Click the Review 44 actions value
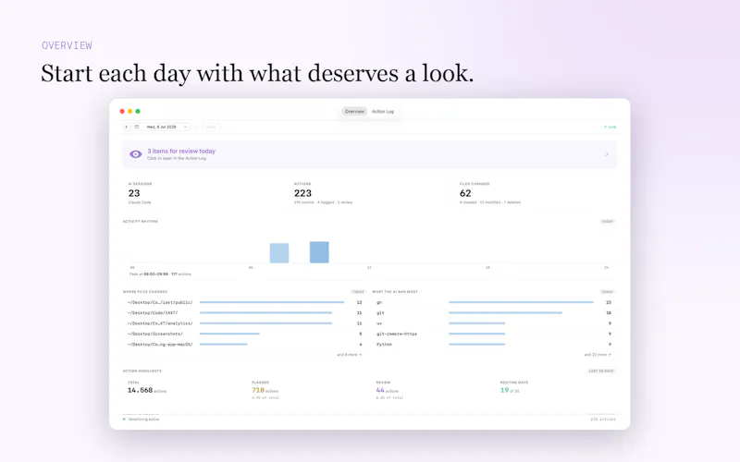This screenshot has height=462, width=740. coord(387,390)
